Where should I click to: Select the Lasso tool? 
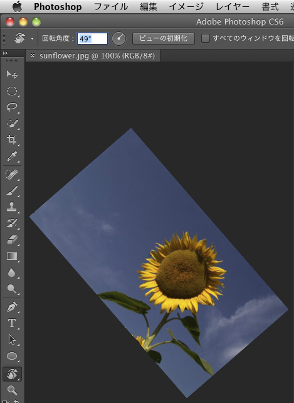[12, 107]
